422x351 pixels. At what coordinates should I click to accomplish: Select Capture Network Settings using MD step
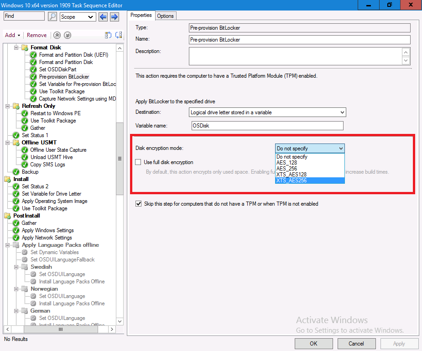pos(77,99)
